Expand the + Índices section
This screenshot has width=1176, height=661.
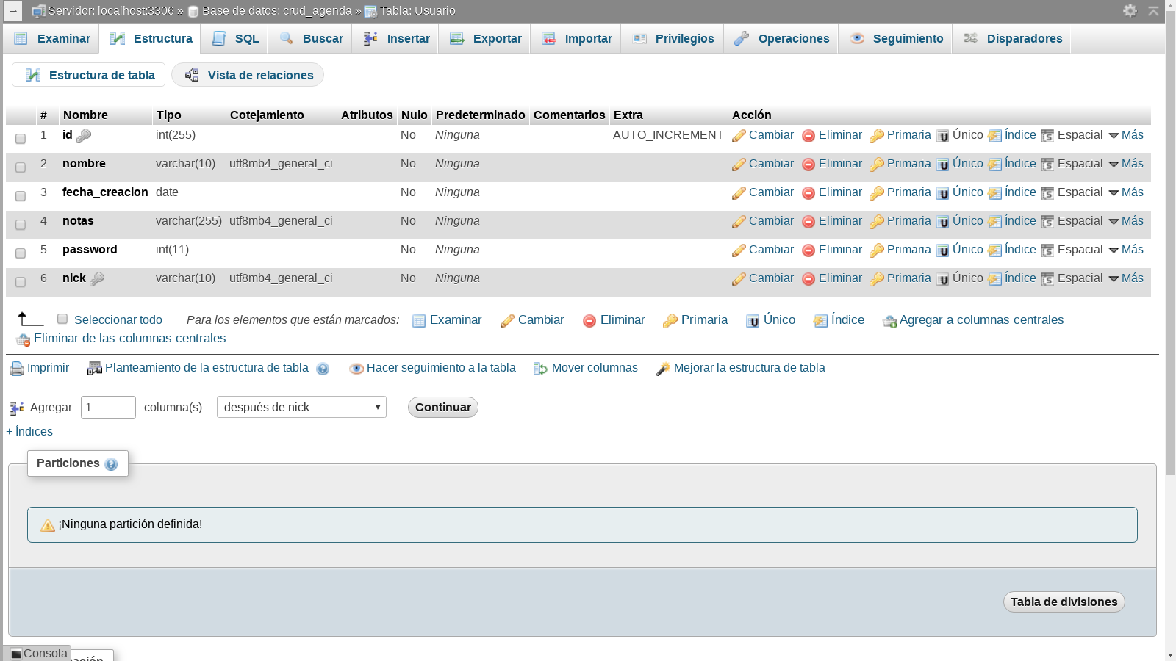[29, 432]
